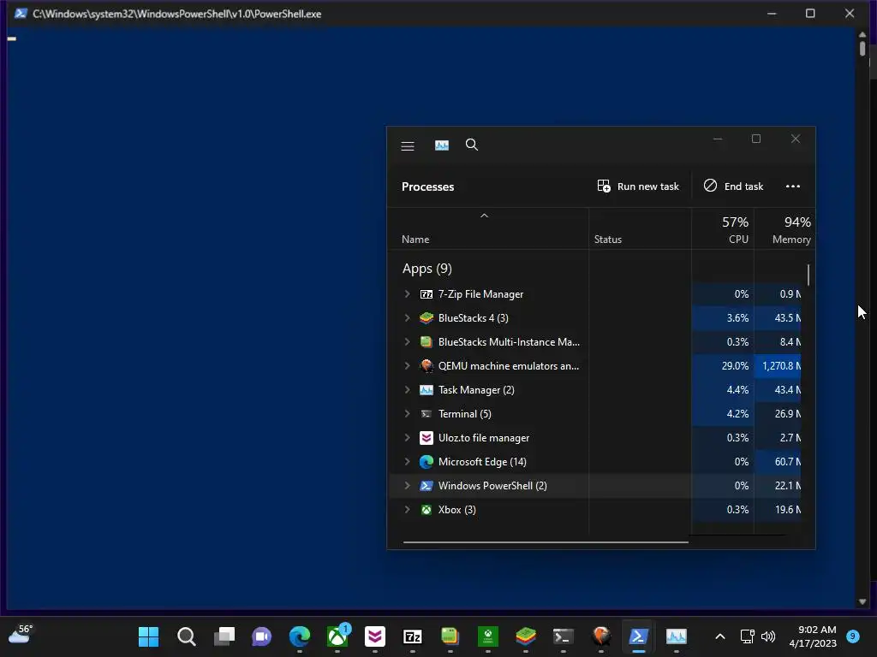This screenshot has width=877, height=657.
Task: Open the three-dot more options menu
Action: click(x=792, y=186)
